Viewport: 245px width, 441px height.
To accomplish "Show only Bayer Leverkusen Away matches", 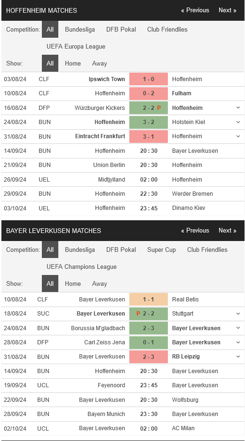I will tap(100, 284).
